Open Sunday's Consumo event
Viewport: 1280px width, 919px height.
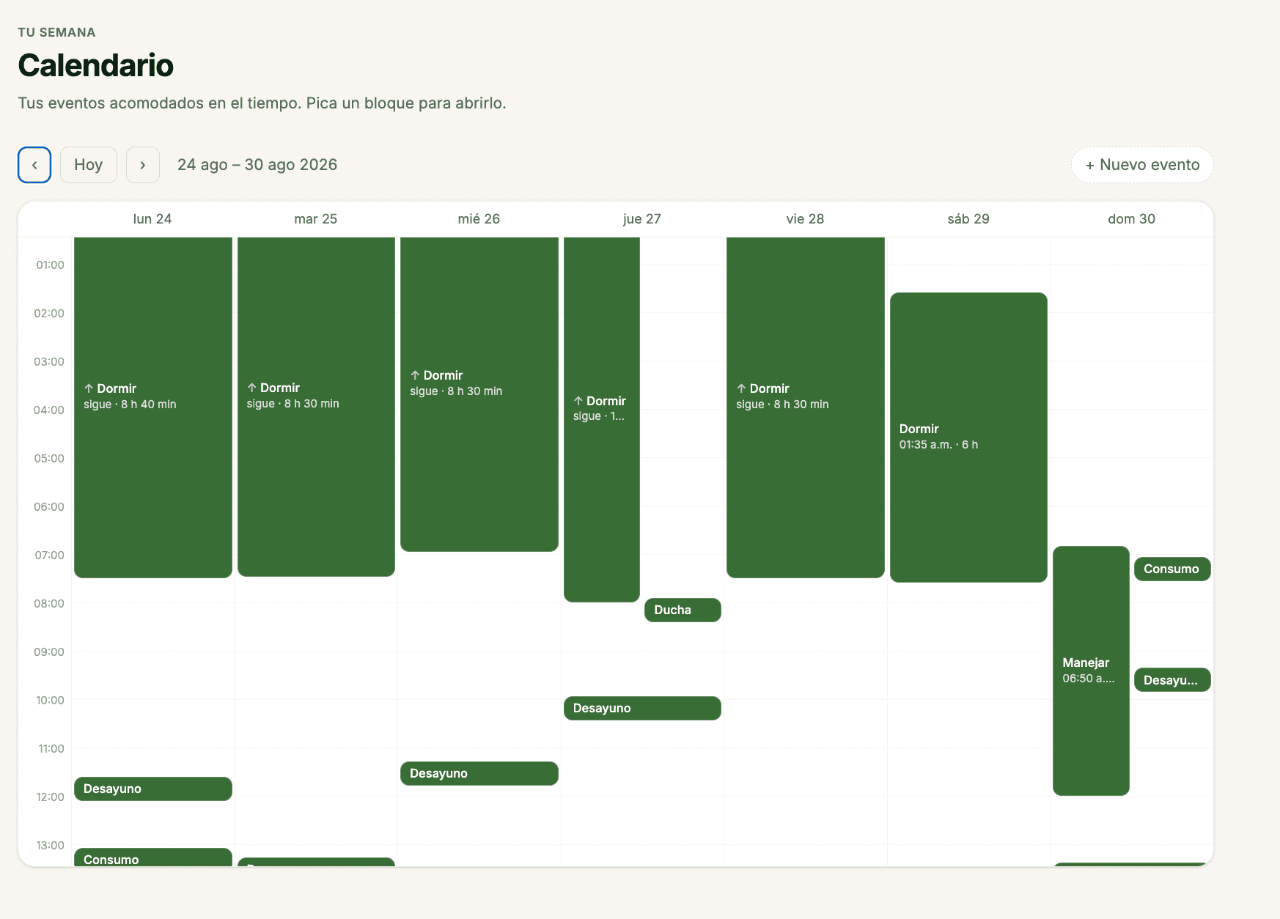(x=1172, y=569)
